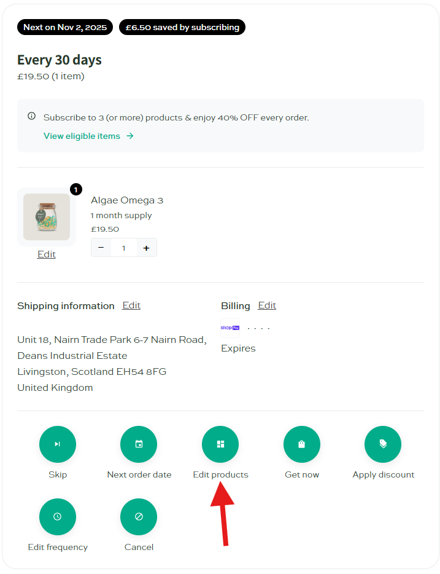Click the Cancel subscription icon

[x=139, y=517]
